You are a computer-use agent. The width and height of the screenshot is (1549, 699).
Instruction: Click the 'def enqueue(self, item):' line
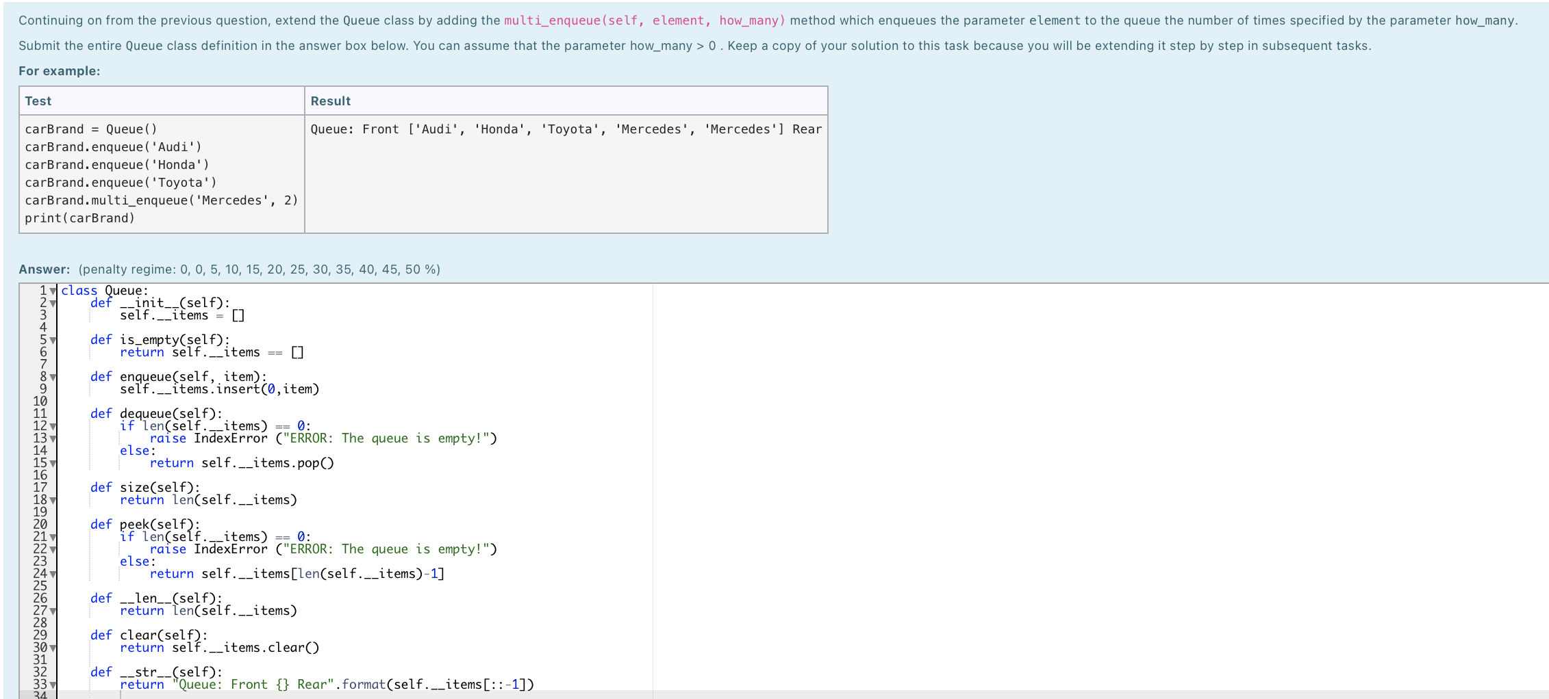pos(179,377)
